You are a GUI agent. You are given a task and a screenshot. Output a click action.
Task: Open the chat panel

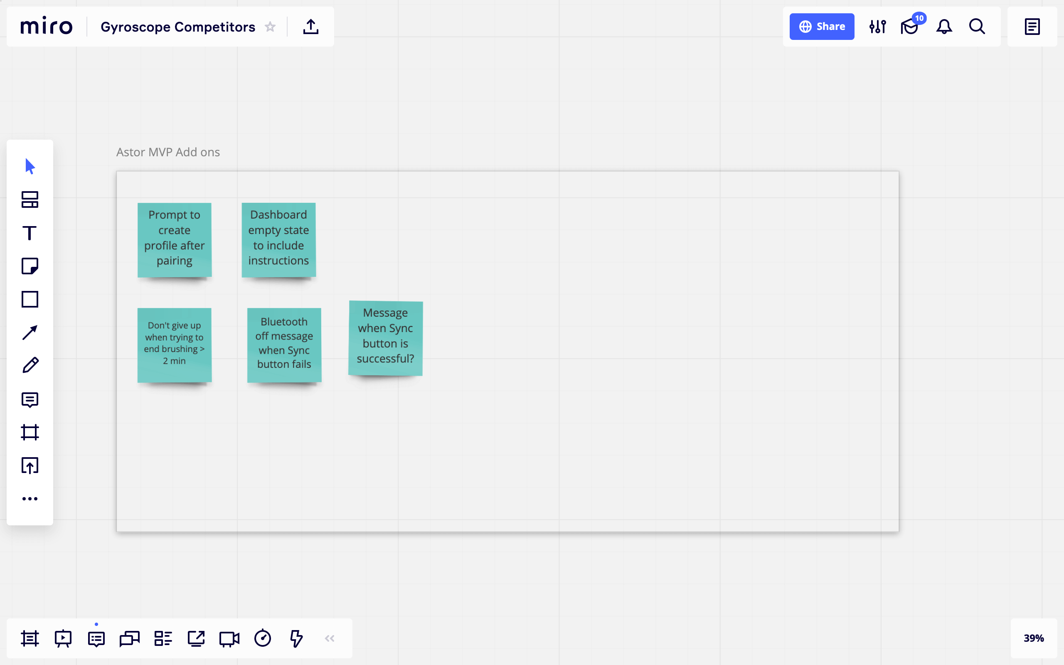pos(130,638)
